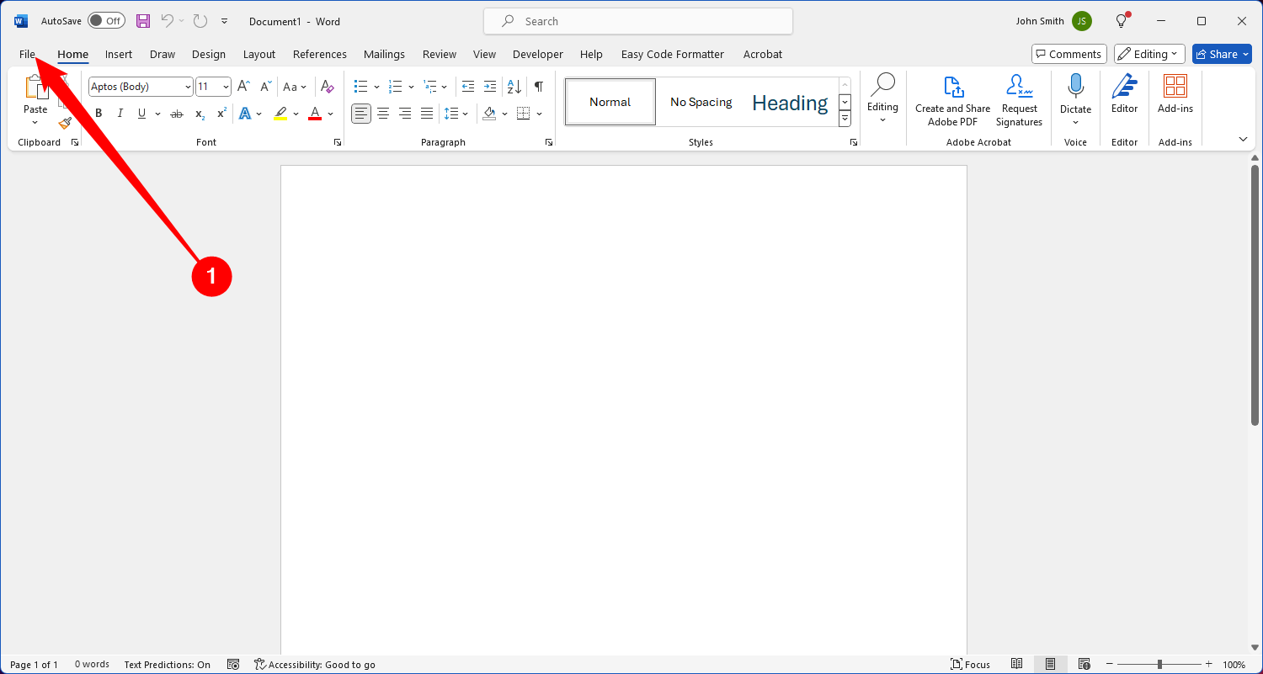Click the Sort icon in Paragraph group
The width and height of the screenshot is (1263, 674).
[515, 87]
